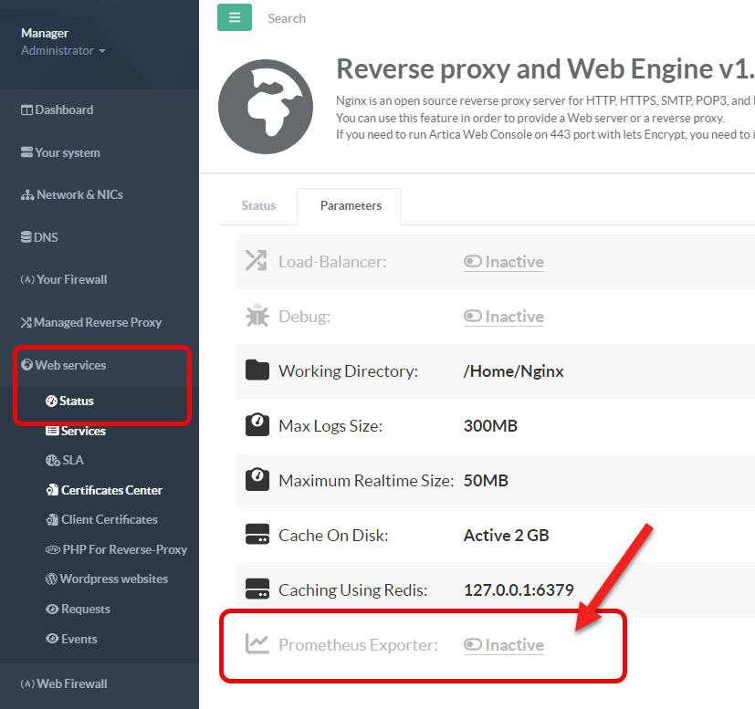Open Certificates Center in sidebar
The height and width of the screenshot is (709, 755).
pos(110,490)
